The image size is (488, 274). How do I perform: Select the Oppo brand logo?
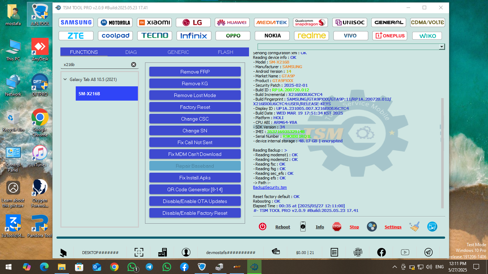click(233, 36)
